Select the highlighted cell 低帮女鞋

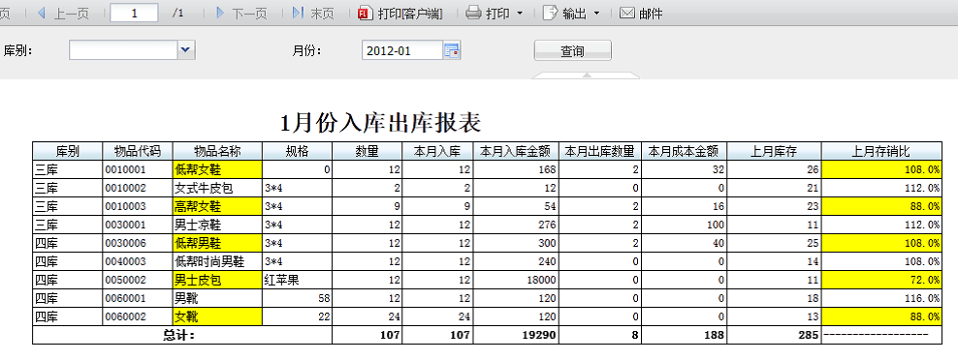(217, 169)
